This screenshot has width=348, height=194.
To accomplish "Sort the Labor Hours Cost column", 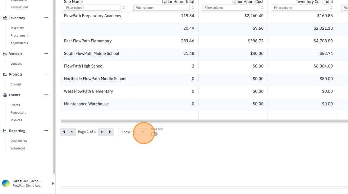I will 262,8.
